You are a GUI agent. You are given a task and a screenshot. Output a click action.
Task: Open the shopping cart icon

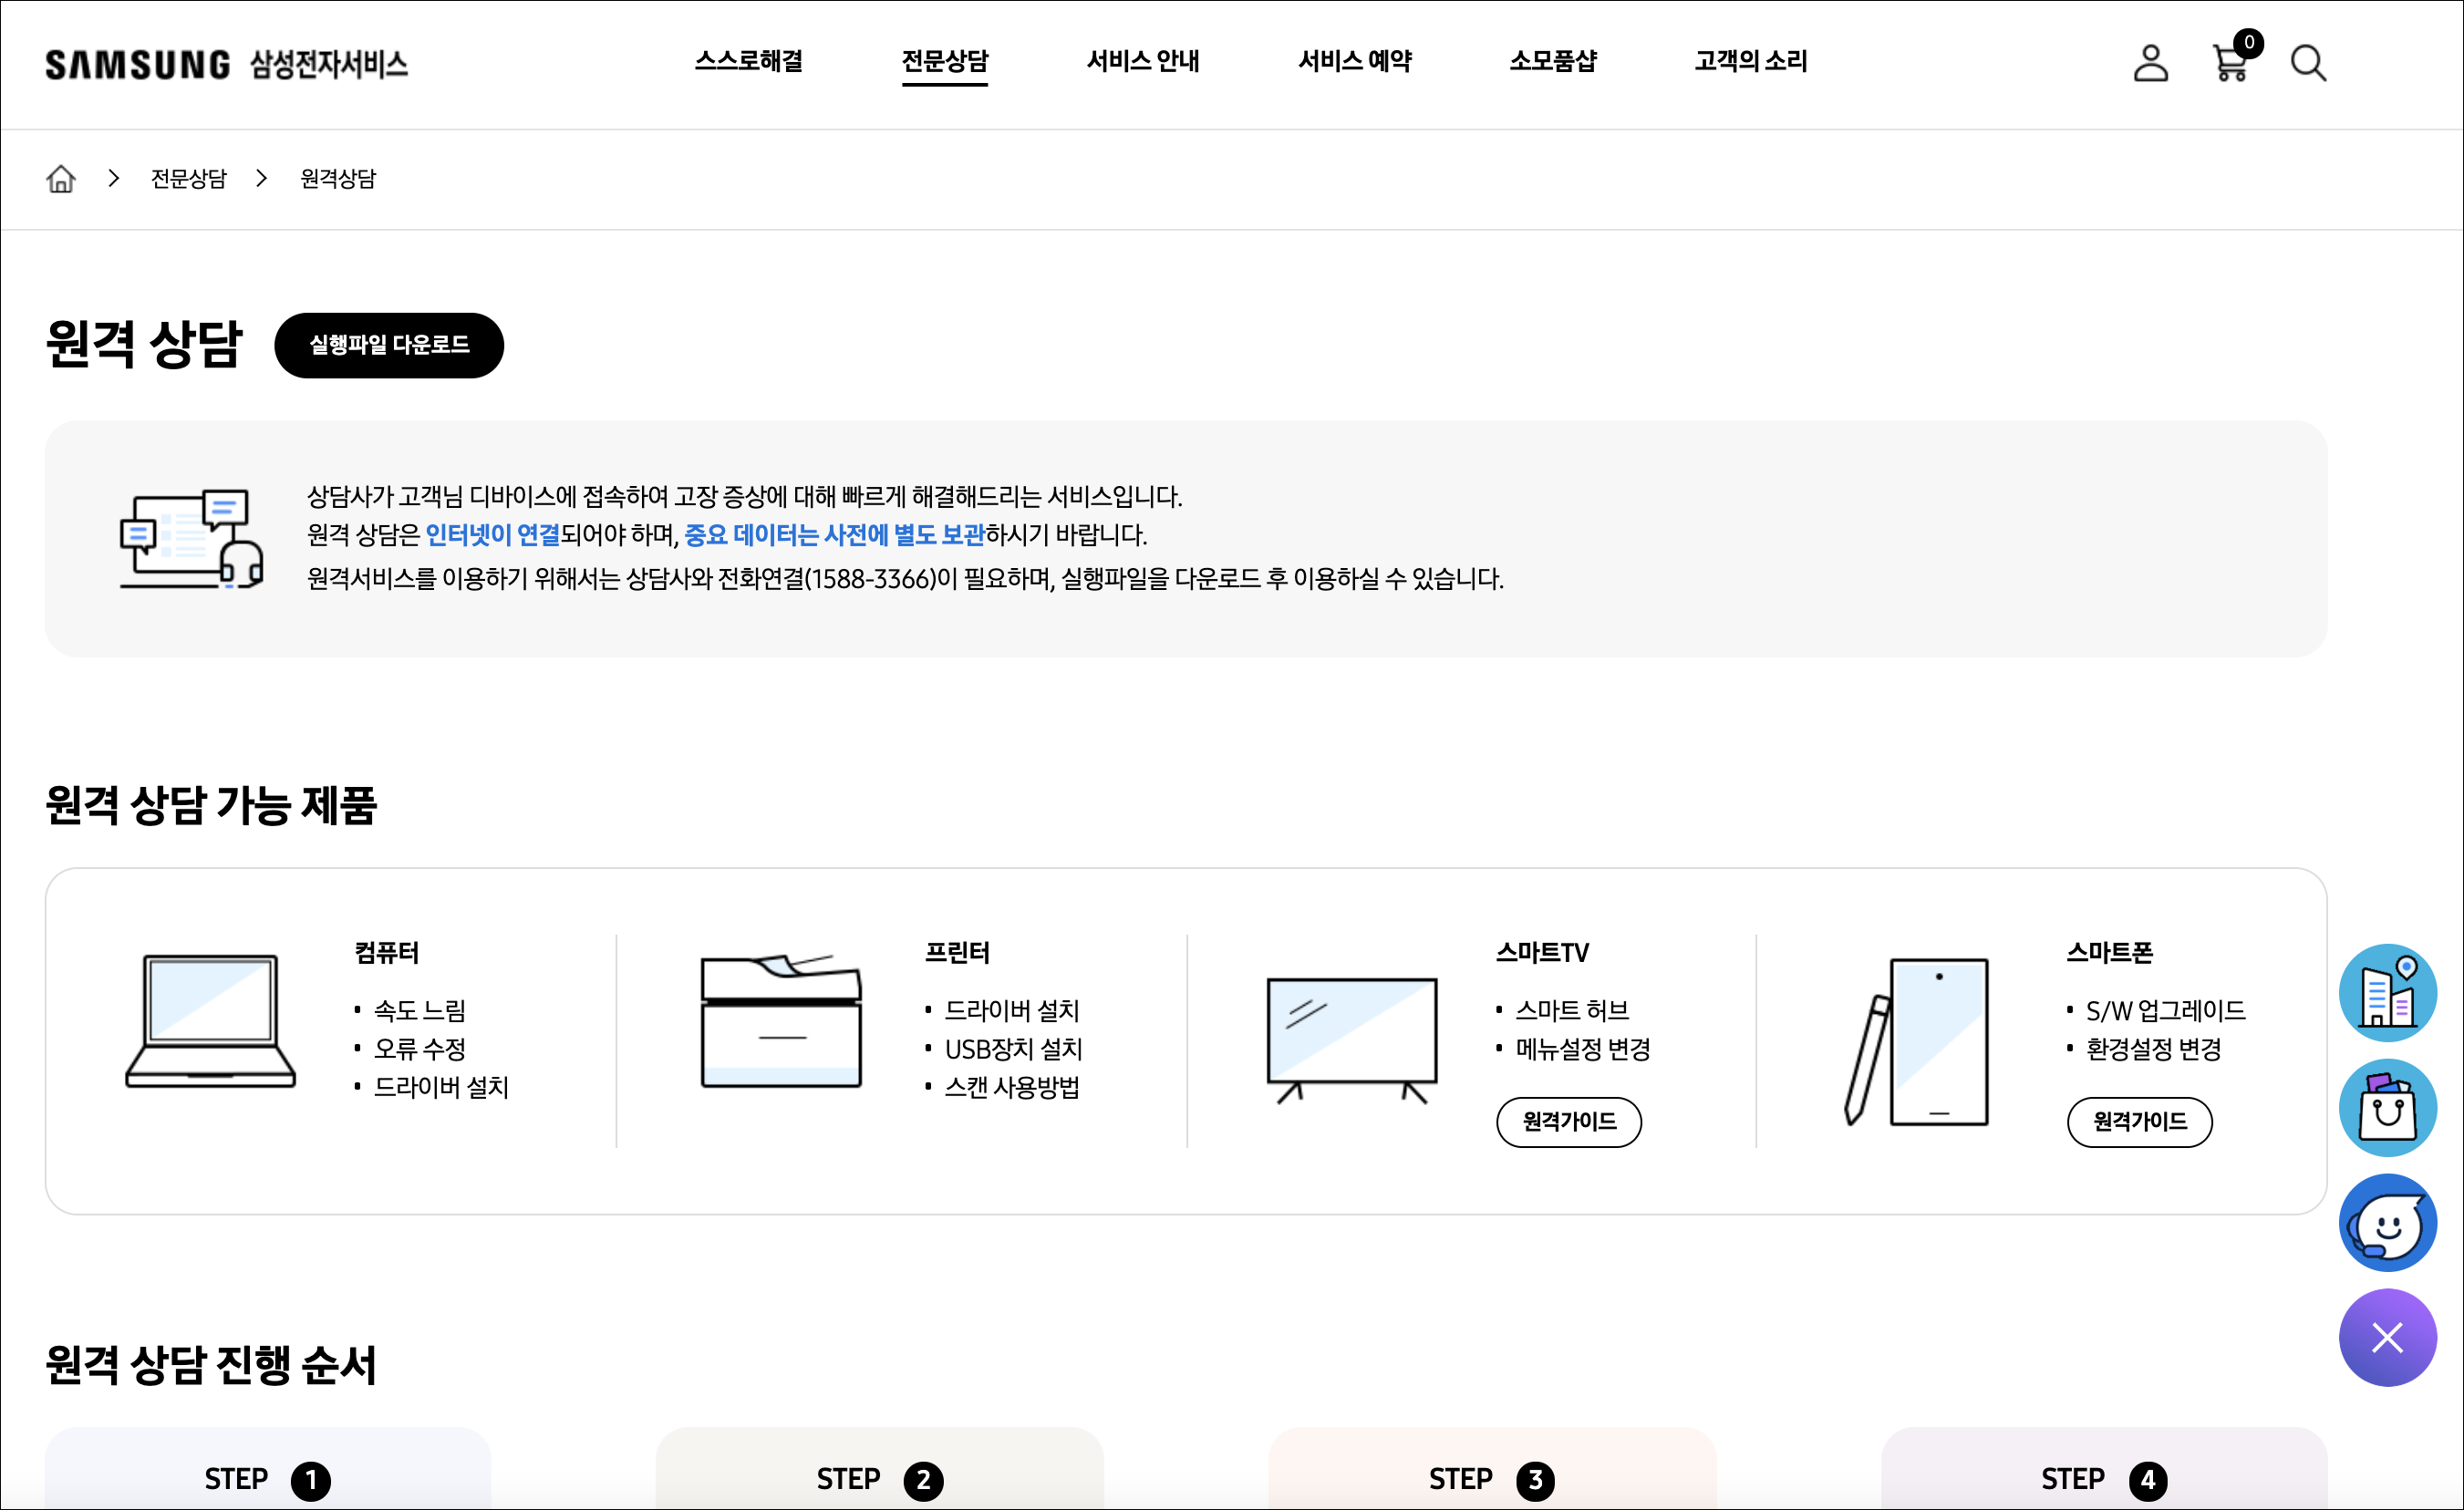tap(2230, 63)
